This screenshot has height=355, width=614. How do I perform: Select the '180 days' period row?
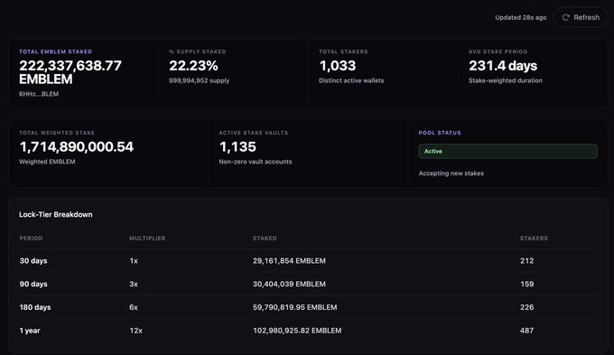(308, 307)
